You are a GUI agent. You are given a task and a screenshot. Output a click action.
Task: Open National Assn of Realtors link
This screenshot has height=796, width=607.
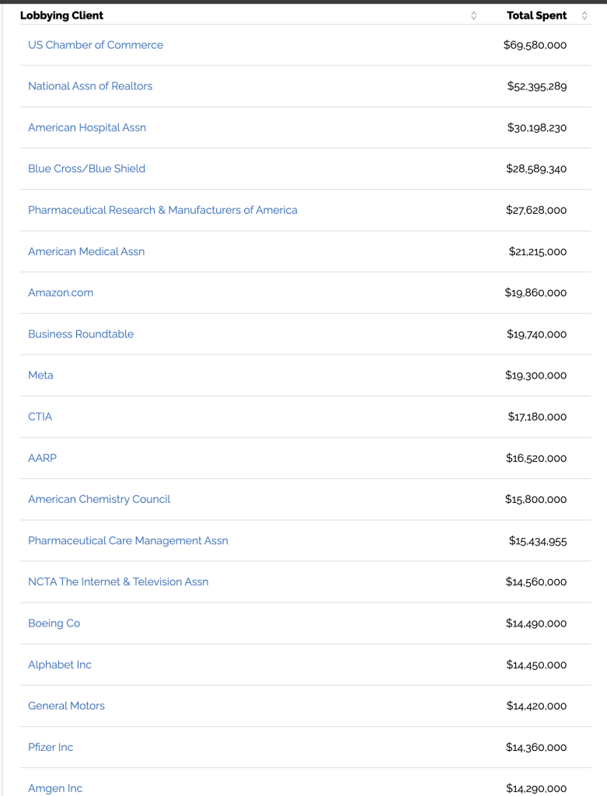[x=90, y=86]
